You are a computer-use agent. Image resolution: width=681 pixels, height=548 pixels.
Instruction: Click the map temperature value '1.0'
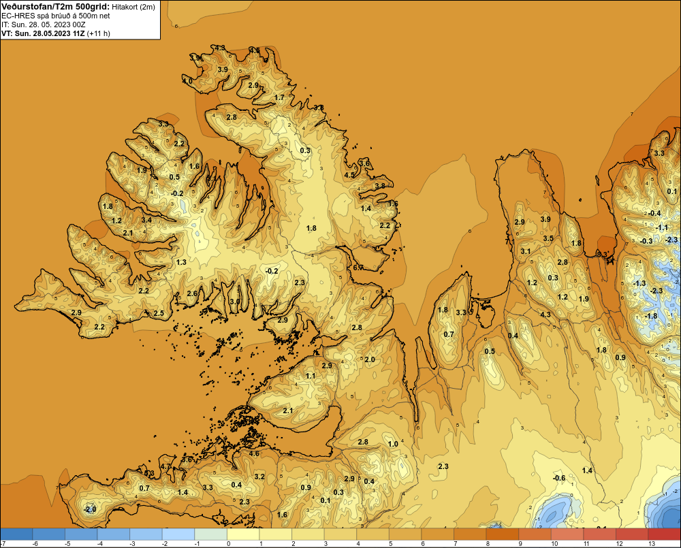pyautogui.click(x=393, y=444)
